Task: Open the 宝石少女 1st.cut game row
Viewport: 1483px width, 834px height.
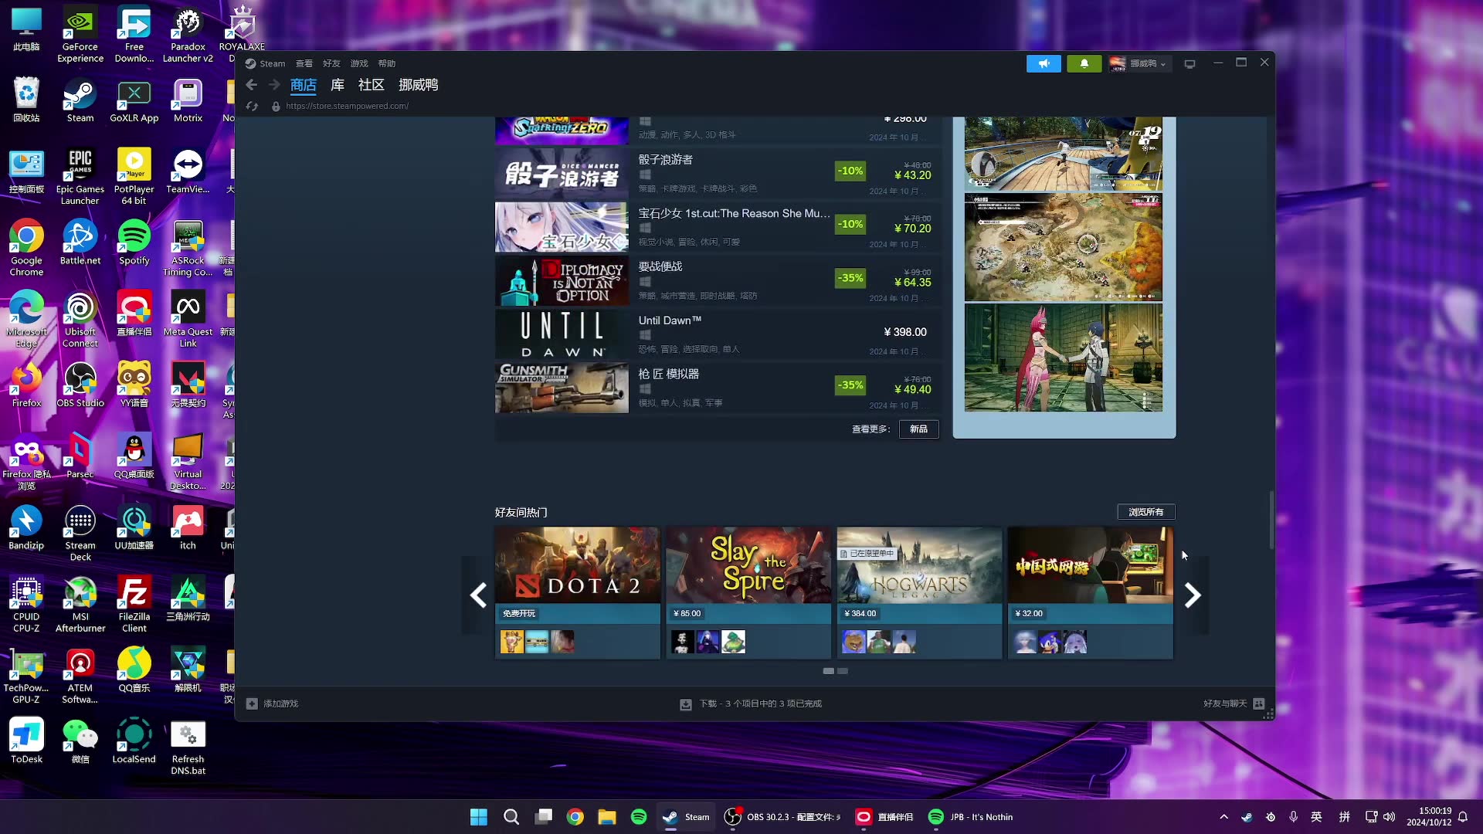Action: click(718, 227)
